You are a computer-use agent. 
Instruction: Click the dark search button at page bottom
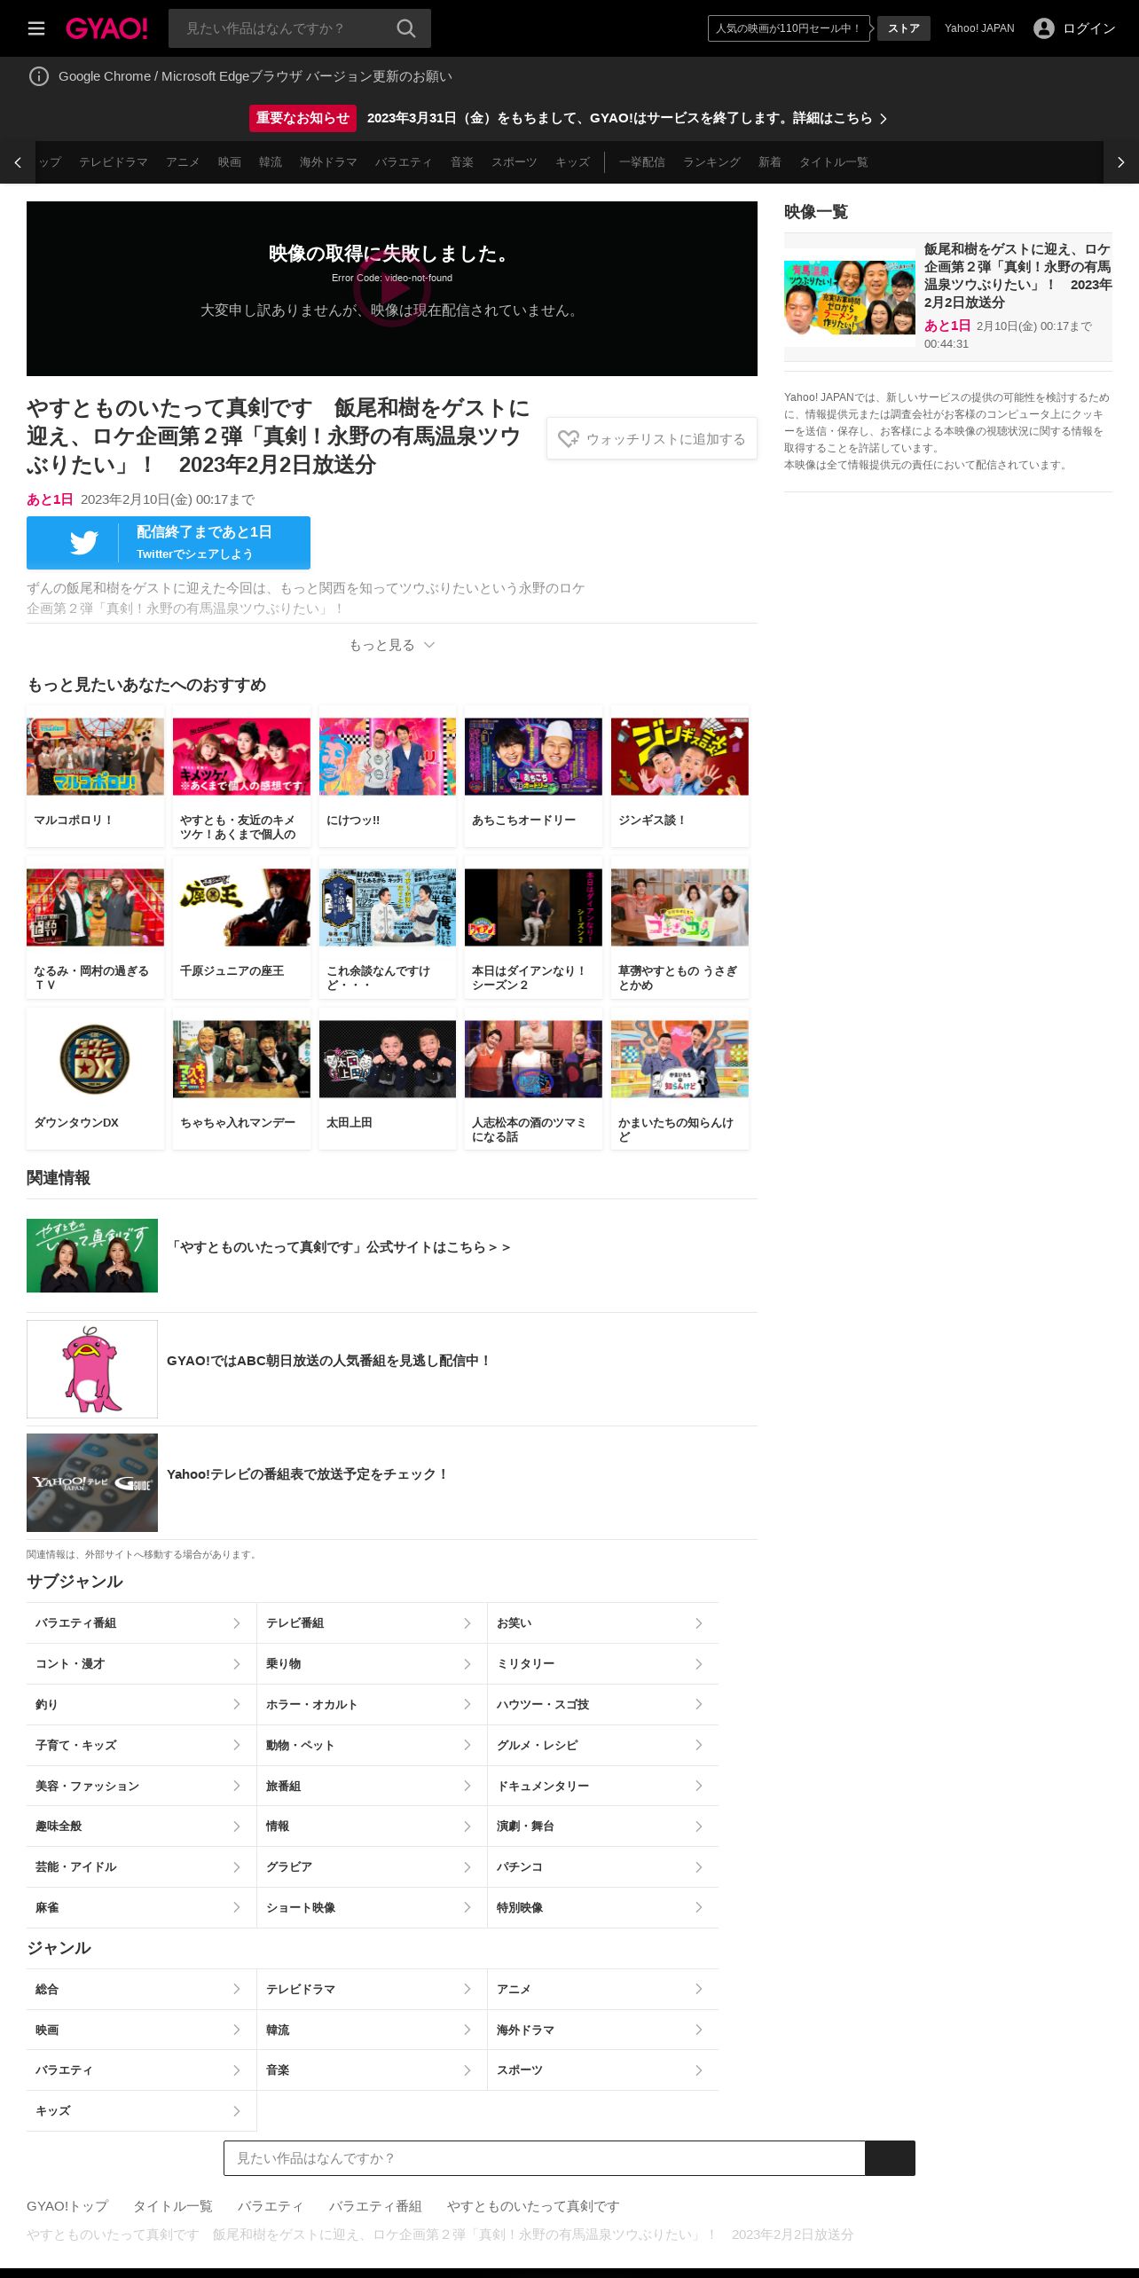click(890, 2158)
